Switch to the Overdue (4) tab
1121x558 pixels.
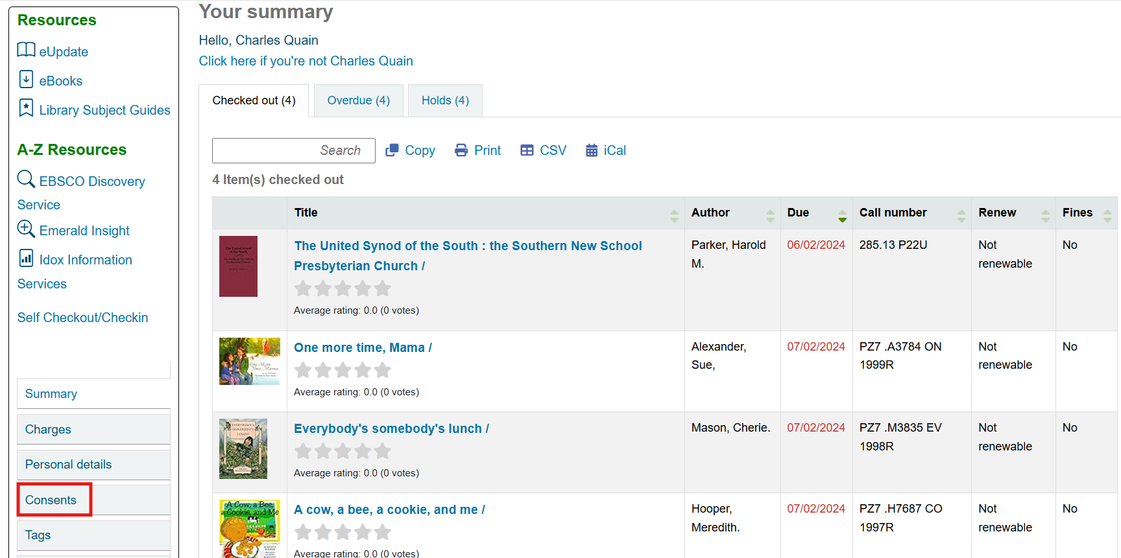[x=359, y=100]
